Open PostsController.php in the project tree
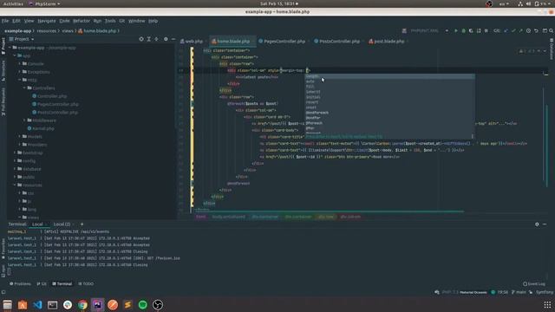Image resolution: width=555 pixels, height=312 pixels. click(x=55, y=112)
